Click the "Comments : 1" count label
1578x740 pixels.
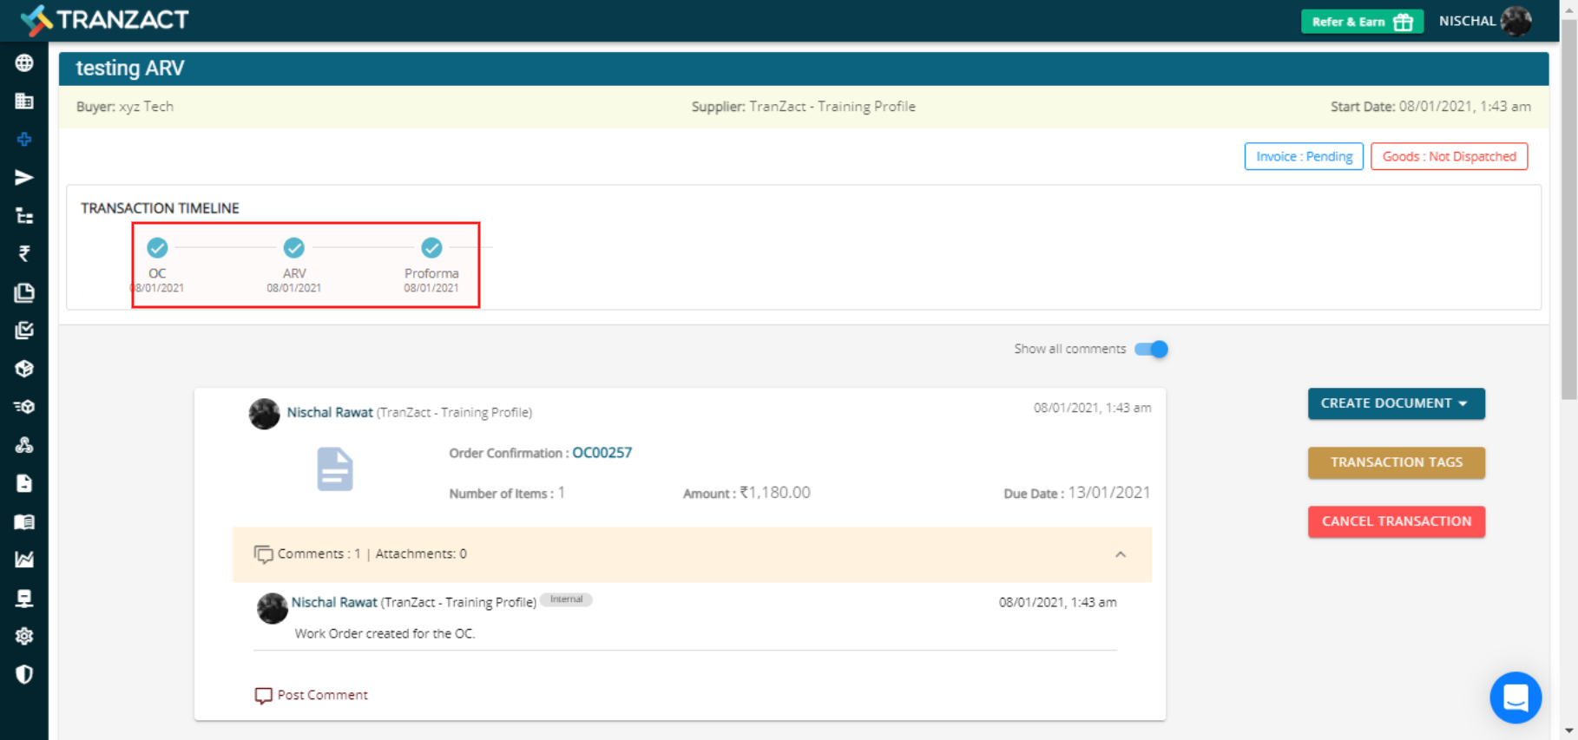coord(319,553)
